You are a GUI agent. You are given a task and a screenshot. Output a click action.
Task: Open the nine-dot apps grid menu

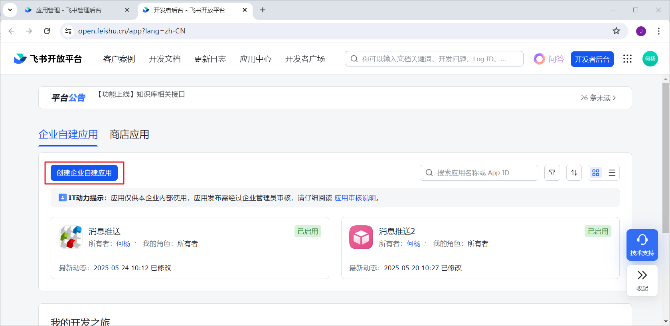click(627, 59)
